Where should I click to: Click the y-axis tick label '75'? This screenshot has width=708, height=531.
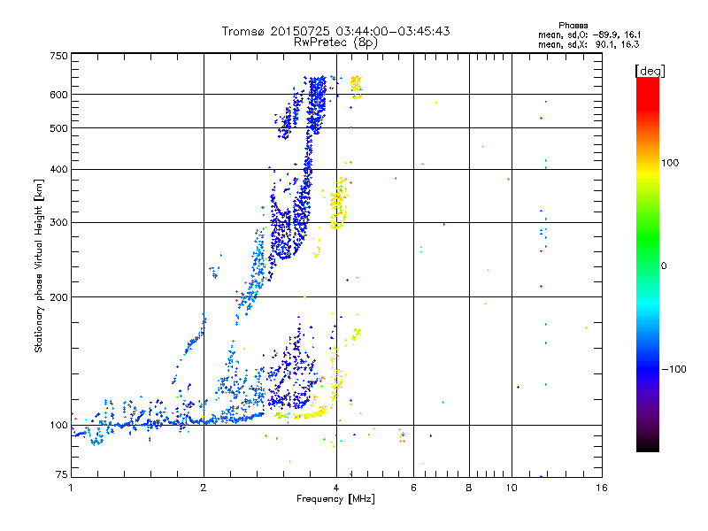point(62,474)
